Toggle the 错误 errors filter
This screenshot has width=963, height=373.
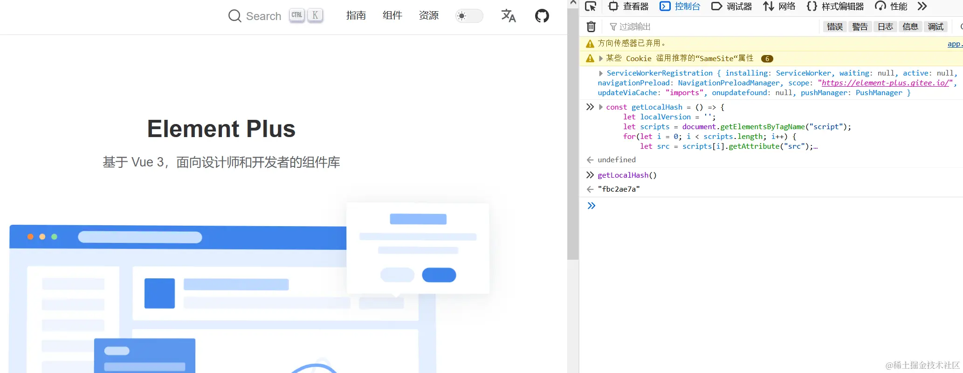click(x=834, y=27)
